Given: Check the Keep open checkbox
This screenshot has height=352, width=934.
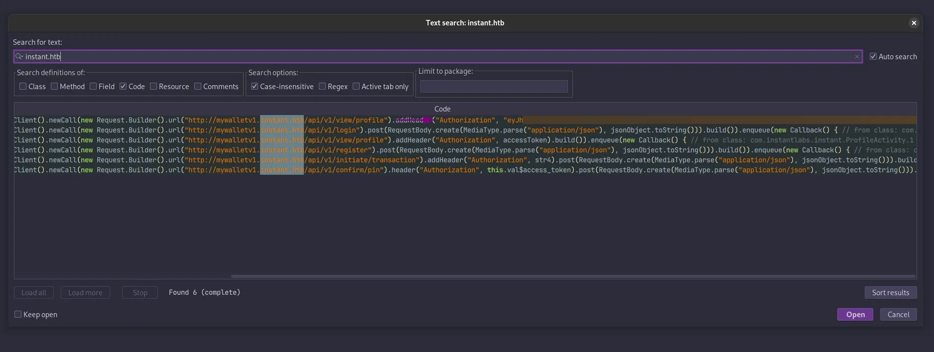Looking at the screenshot, I should click(x=18, y=314).
